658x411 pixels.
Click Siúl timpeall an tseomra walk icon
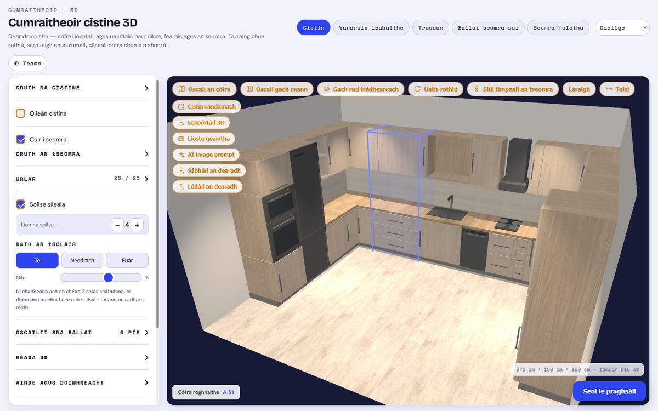pos(477,89)
